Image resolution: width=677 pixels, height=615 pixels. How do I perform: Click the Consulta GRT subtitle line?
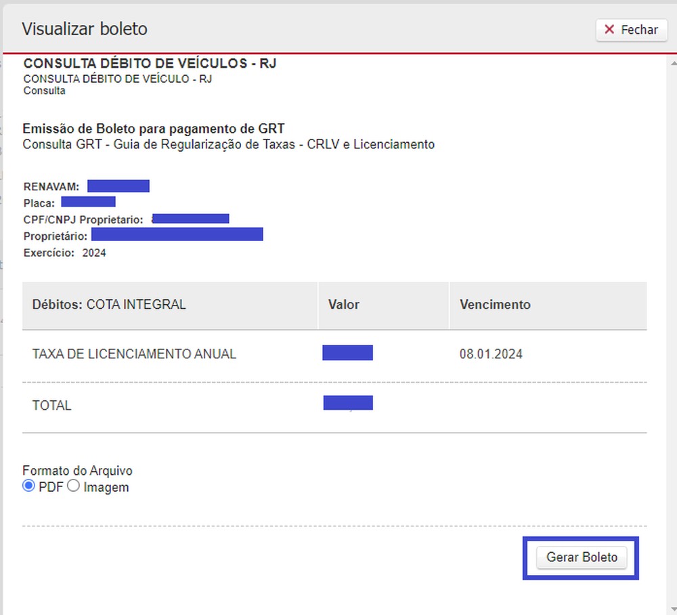pos(228,144)
